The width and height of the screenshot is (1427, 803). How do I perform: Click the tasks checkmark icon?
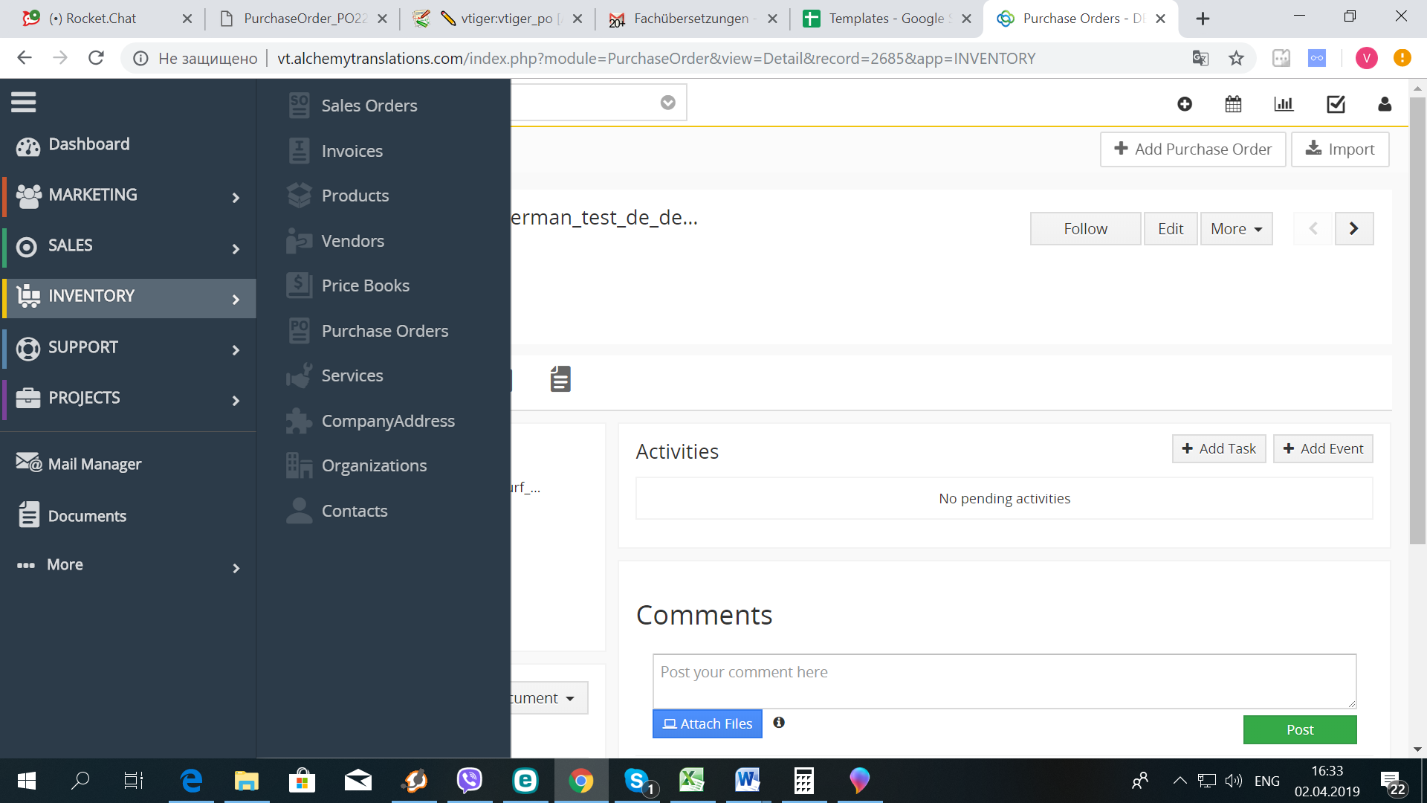1336,104
